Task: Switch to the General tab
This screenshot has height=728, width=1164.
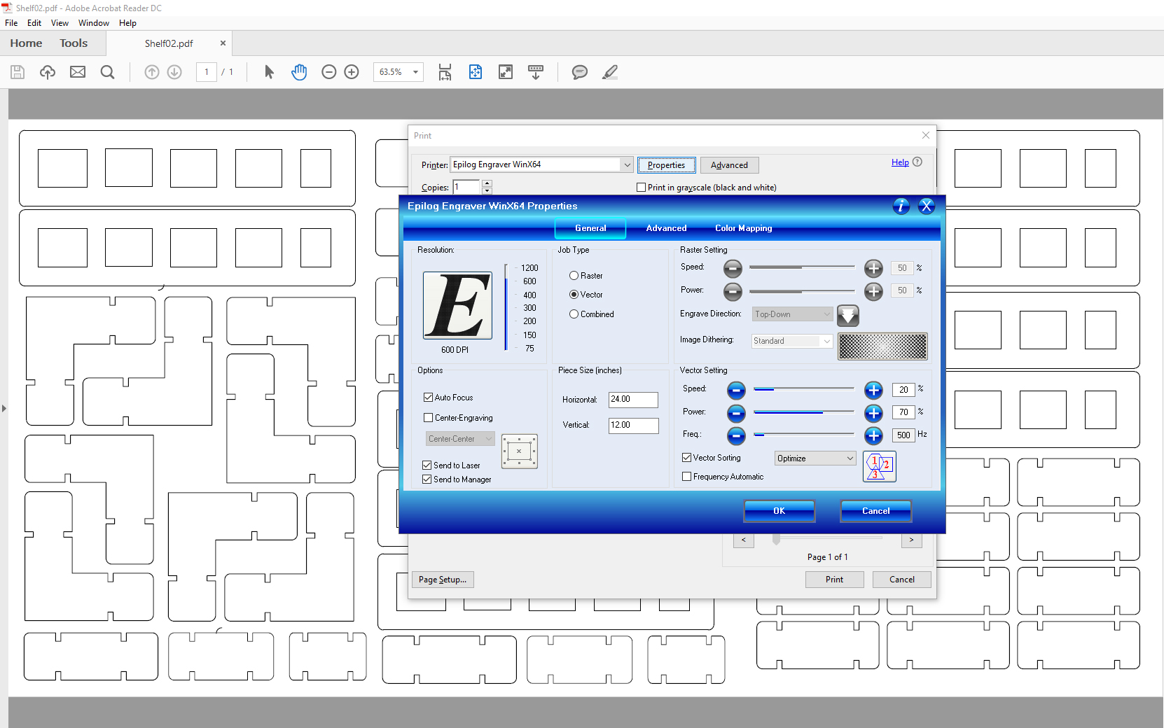Action: click(x=590, y=228)
